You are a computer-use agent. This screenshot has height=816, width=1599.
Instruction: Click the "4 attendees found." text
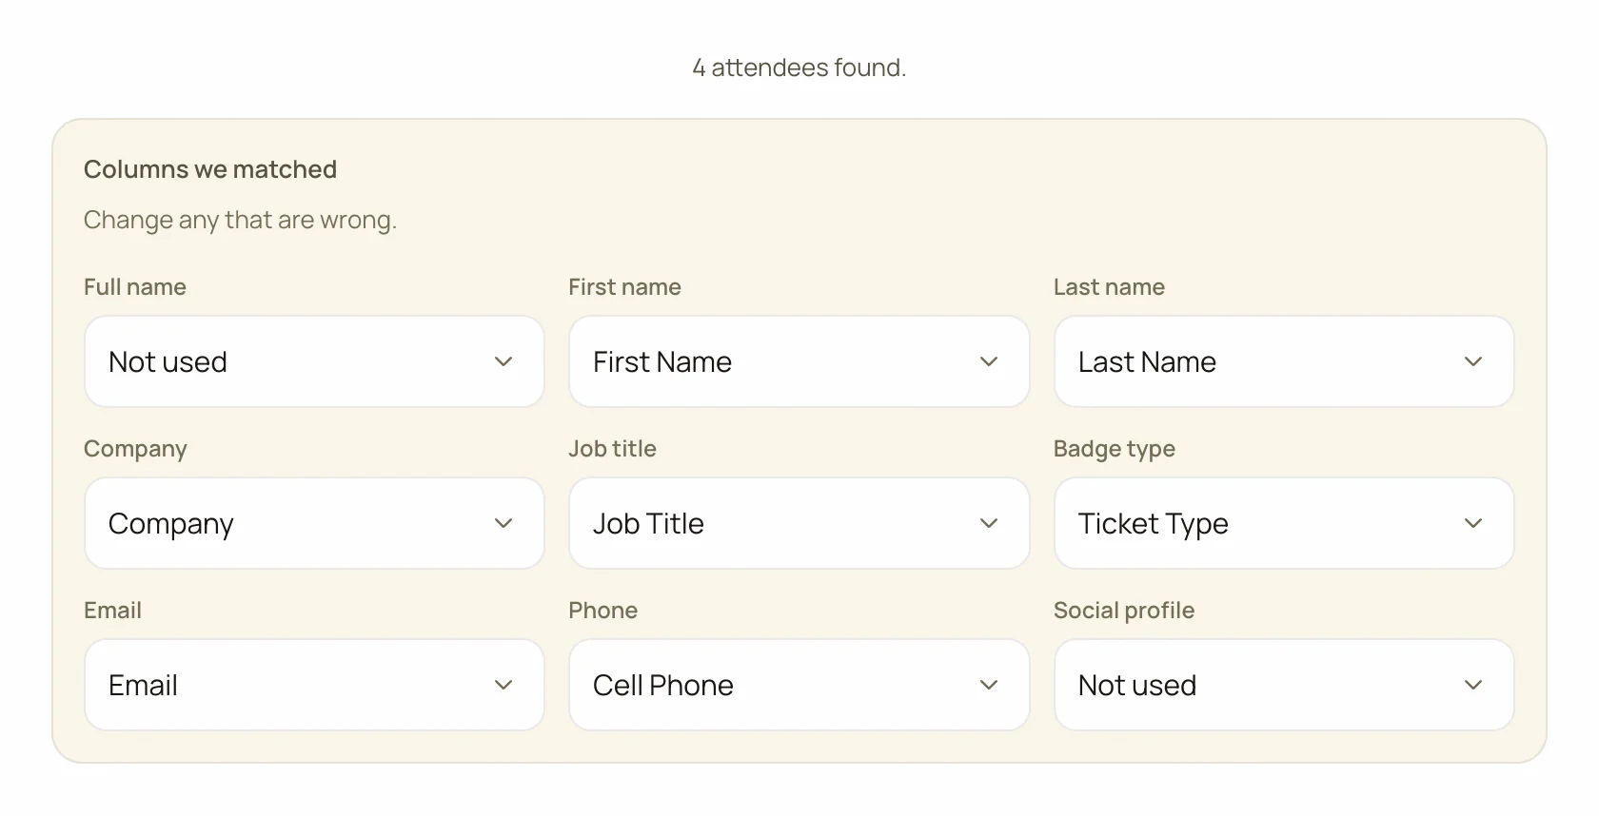tap(799, 68)
